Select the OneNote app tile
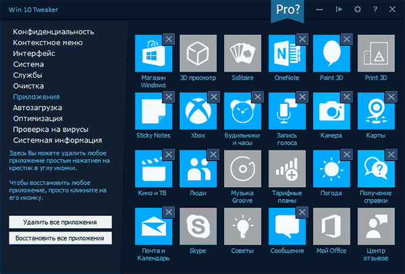Screen dimensions: 405x274 [287, 53]
